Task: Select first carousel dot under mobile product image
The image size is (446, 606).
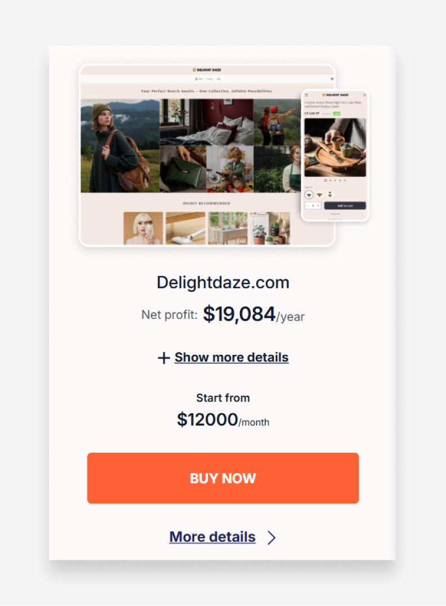Action: [x=325, y=180]
